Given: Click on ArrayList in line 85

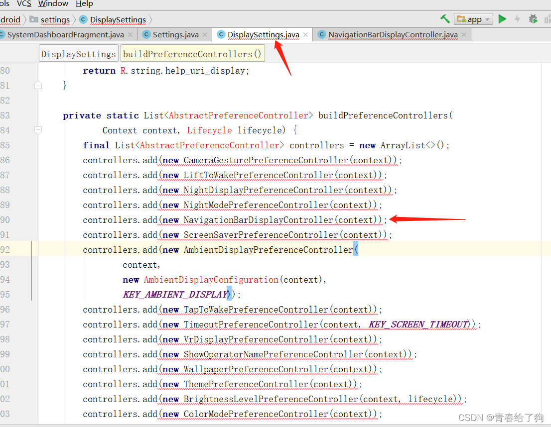Looking at the screenshot, I should pos(403,145).
